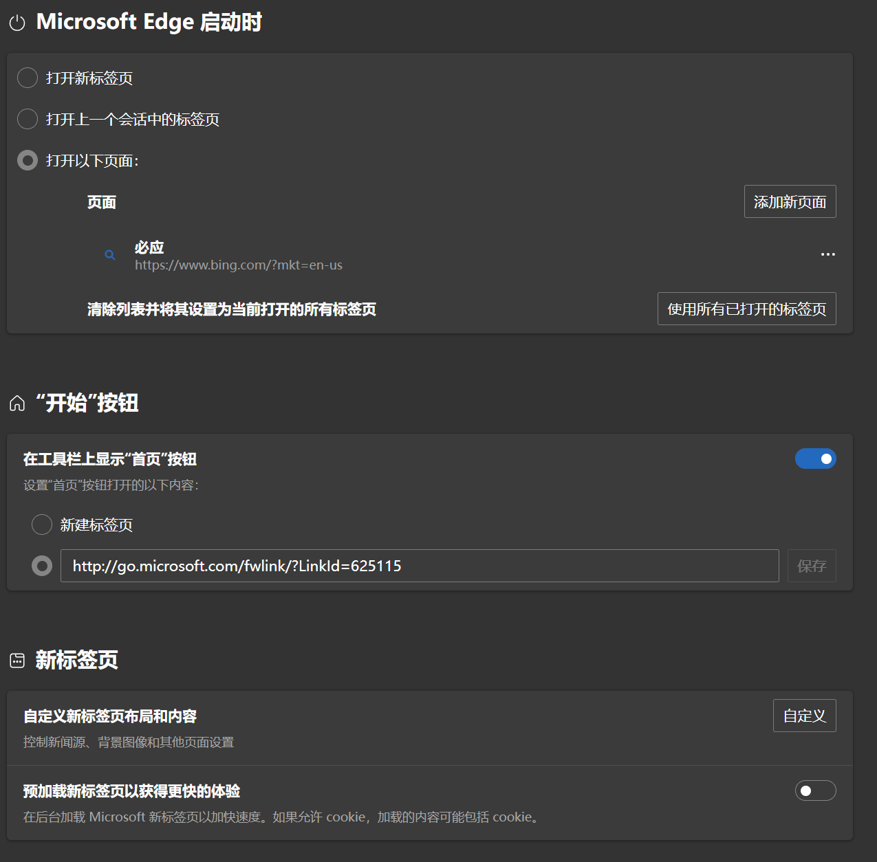Viewport: 877px width, 862px height.
Task: Click the 在工具栏上显示"首页"按钮 label
Action: pos(110,459)
